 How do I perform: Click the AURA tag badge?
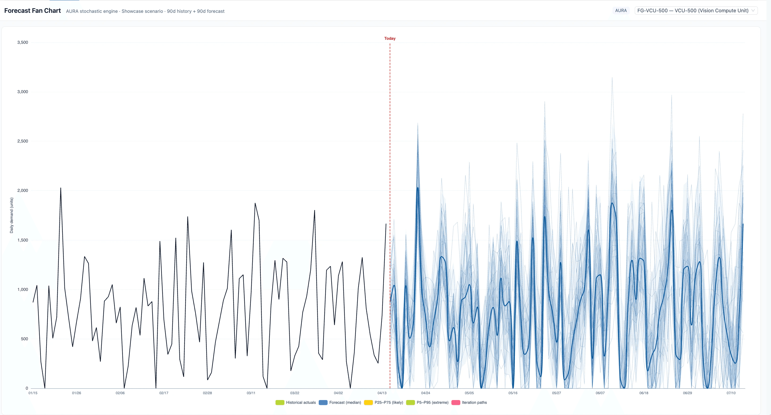coord(621,10)
